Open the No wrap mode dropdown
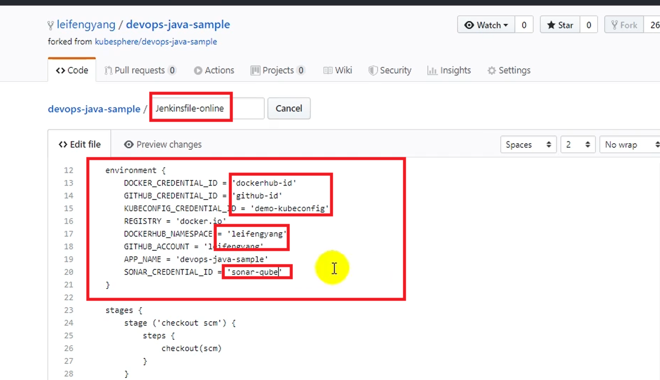The height and width of the screenshot is (380, 660). coord(630,145)
